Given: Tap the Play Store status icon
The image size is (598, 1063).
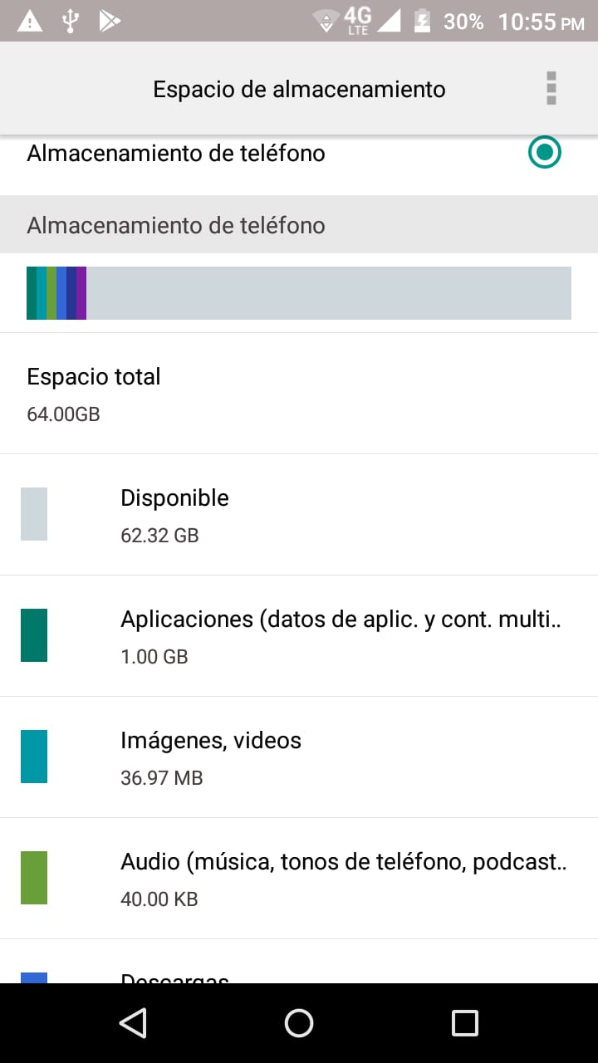Looking at the screenshot, I should (x=109, y=21).
